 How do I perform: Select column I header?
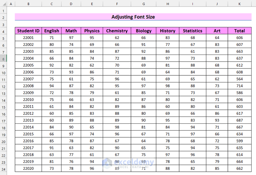pos(193,4)
